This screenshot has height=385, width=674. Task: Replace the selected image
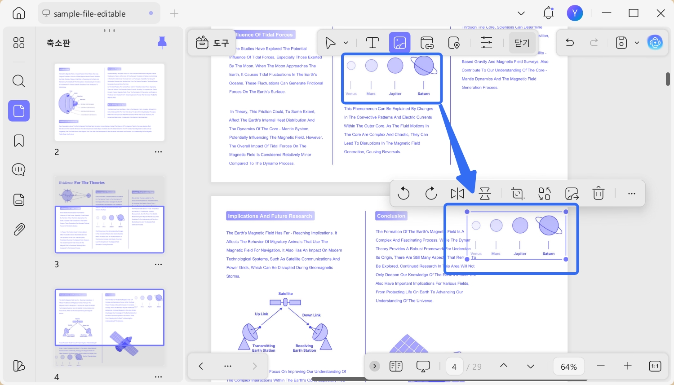tap(545, 194)
